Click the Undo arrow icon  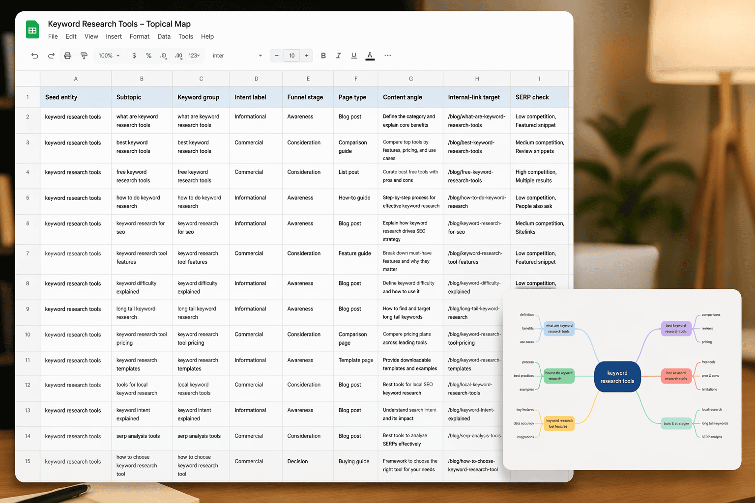(x=34, y=56)
